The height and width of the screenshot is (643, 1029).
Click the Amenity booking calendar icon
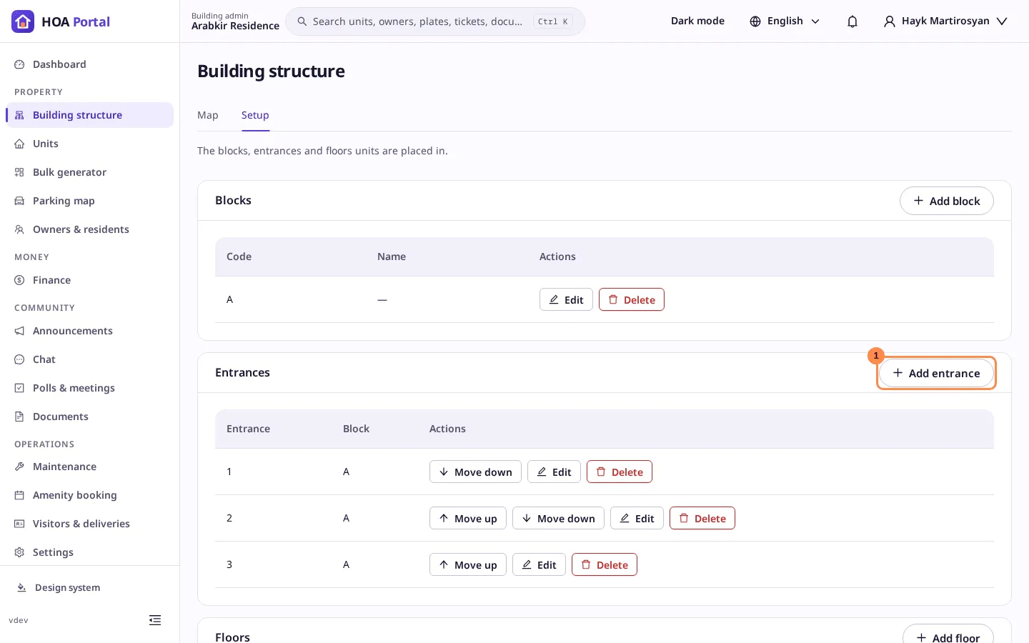coord(19,495)
